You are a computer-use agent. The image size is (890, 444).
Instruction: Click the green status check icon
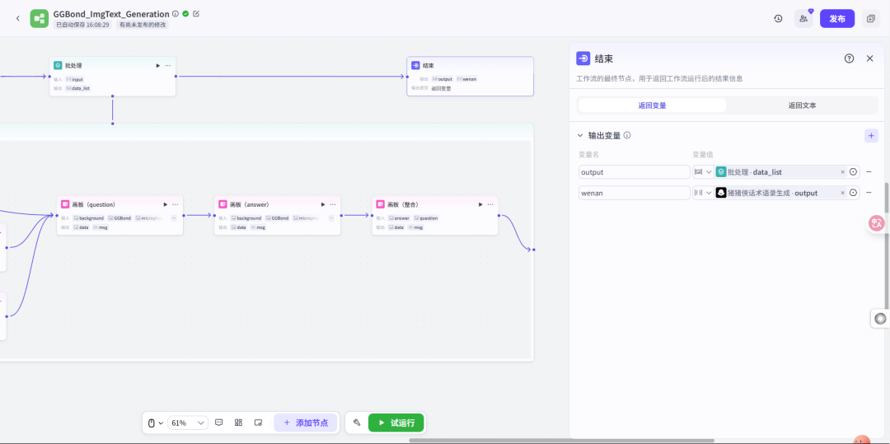(x=185, y=14)
